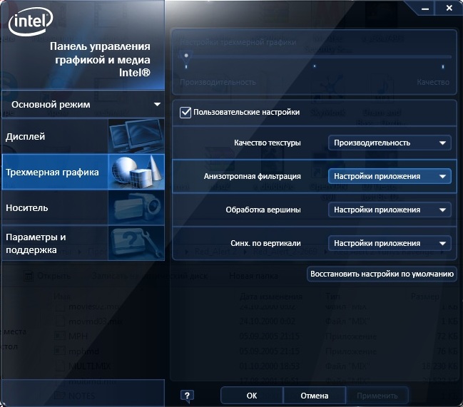Click the Настройки трехмерной графики heading

click(x=238, y=43)
